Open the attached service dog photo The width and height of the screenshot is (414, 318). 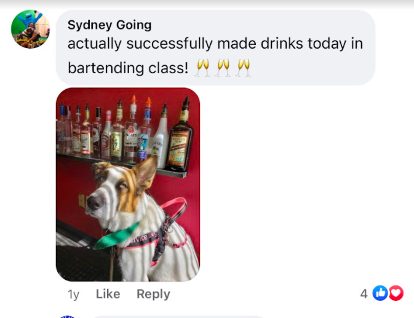(x=128, y=185)
